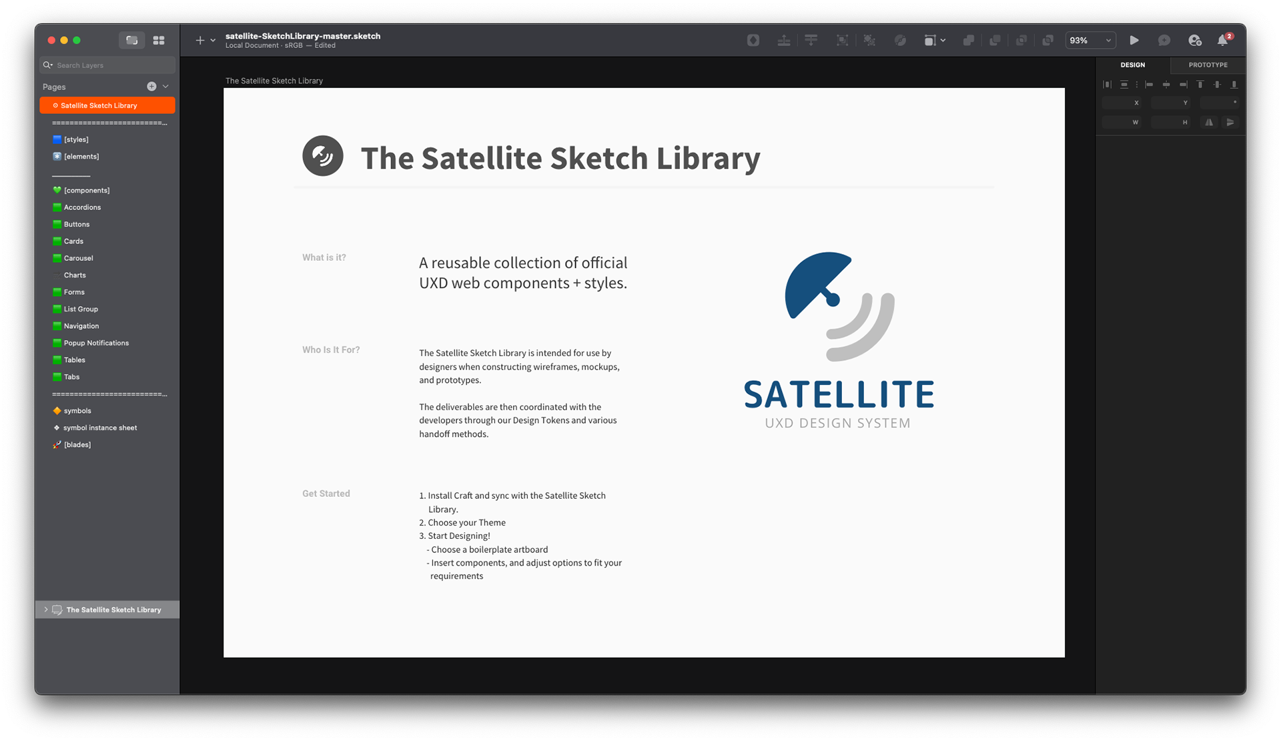Viewport: 1281px width, 741px height.
Task: Open the add comment bubble icon
Action: [x=1164, y=40]
